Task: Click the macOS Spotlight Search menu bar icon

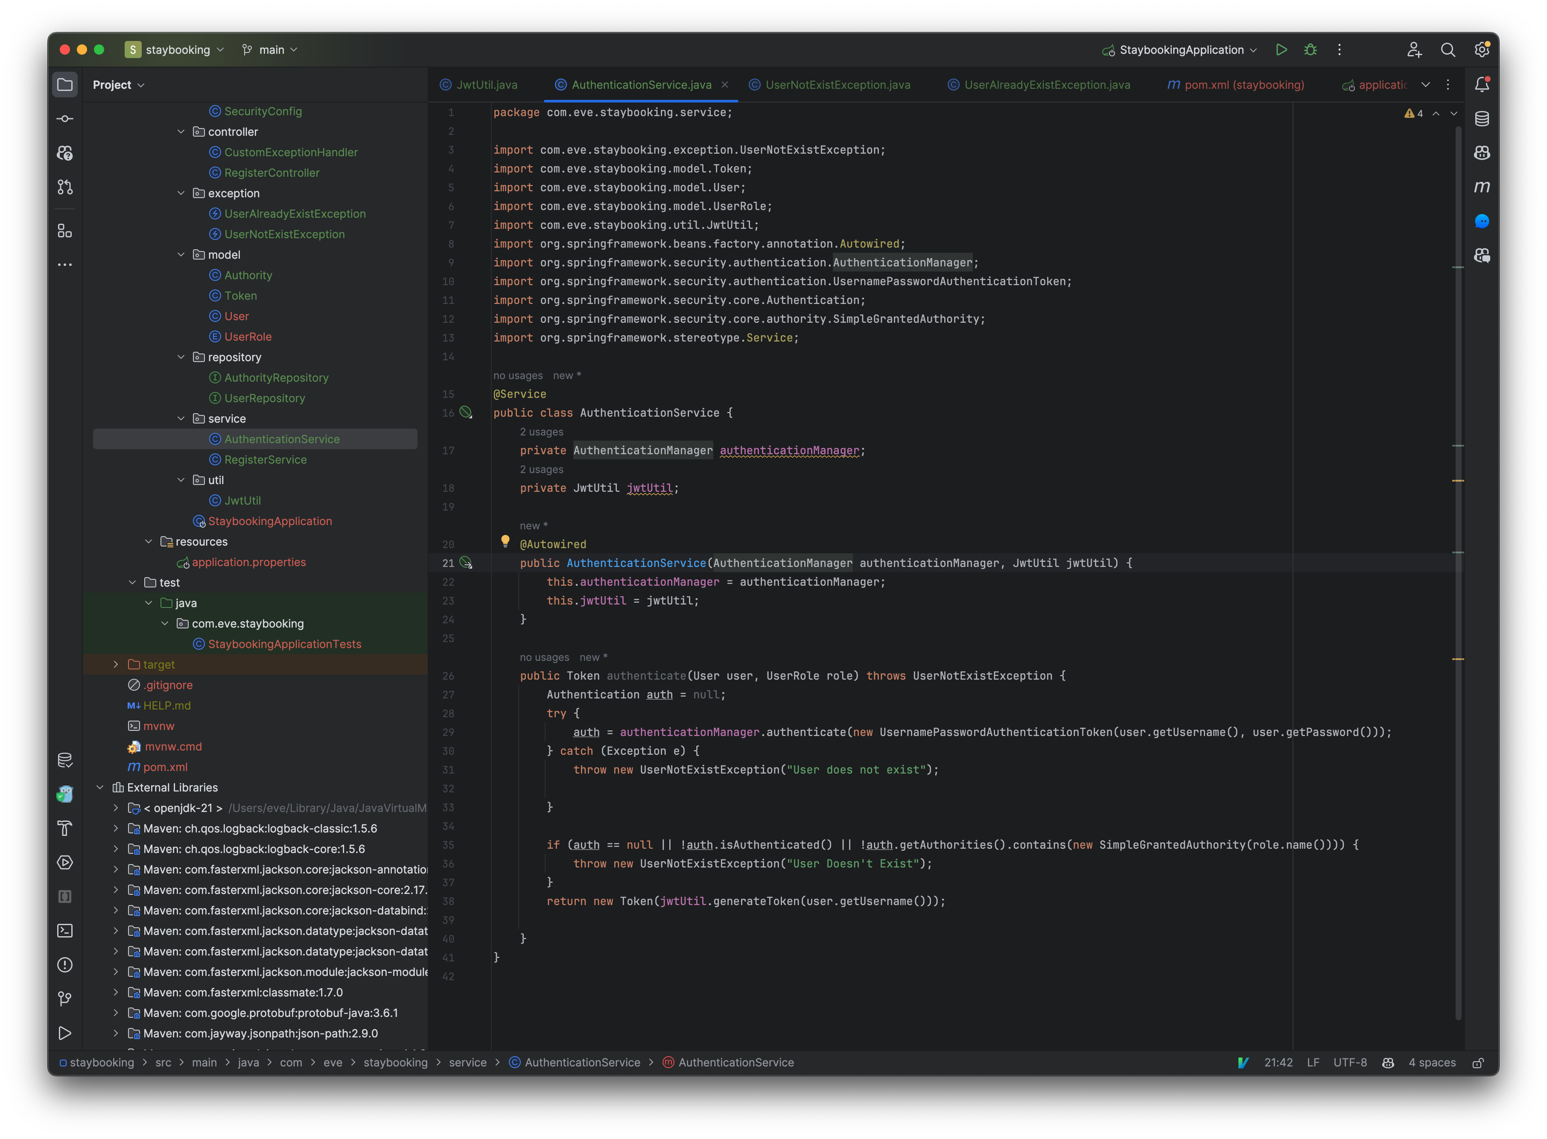Action: (x=1447, y=49)
